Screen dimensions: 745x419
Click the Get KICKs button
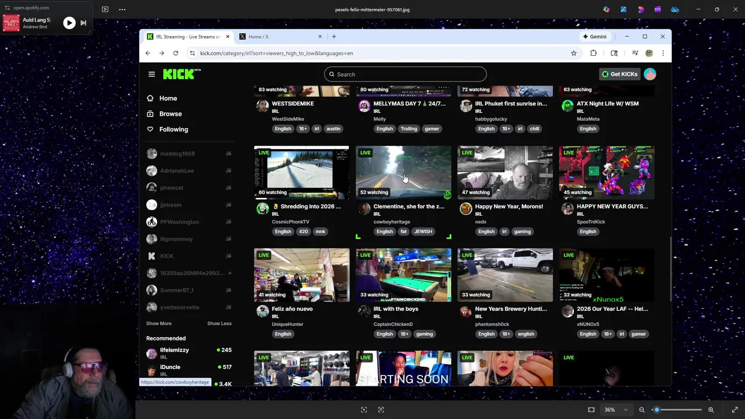click(x=619, y=74)
